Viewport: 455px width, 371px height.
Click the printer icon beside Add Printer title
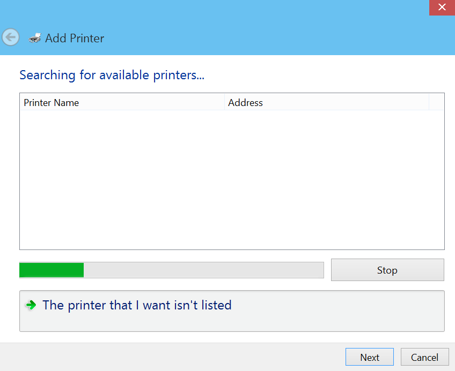pos(34,37)
